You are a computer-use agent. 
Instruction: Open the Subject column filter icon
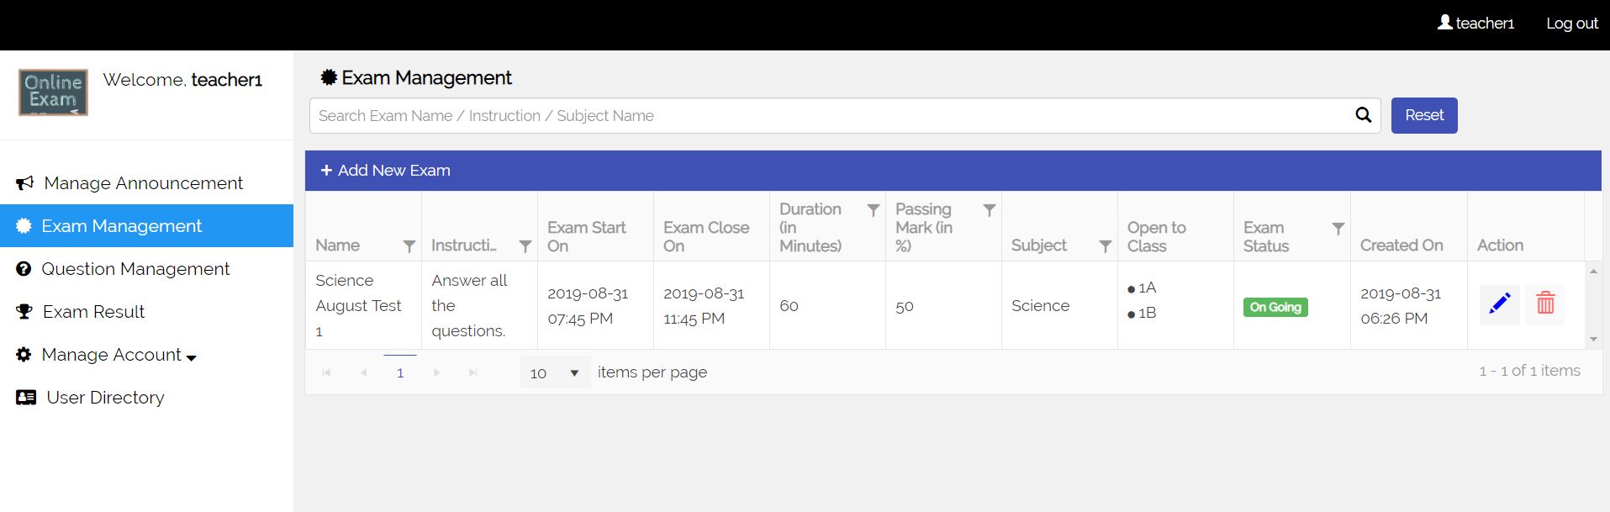pos(1106,246)
